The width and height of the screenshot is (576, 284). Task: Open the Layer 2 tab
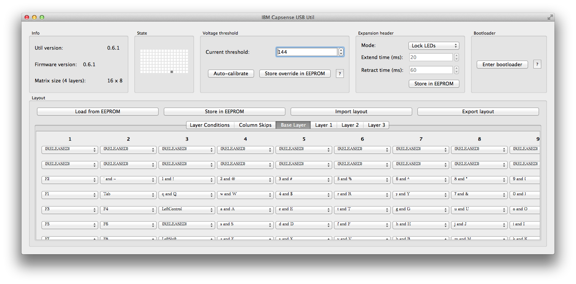[350, 125]
